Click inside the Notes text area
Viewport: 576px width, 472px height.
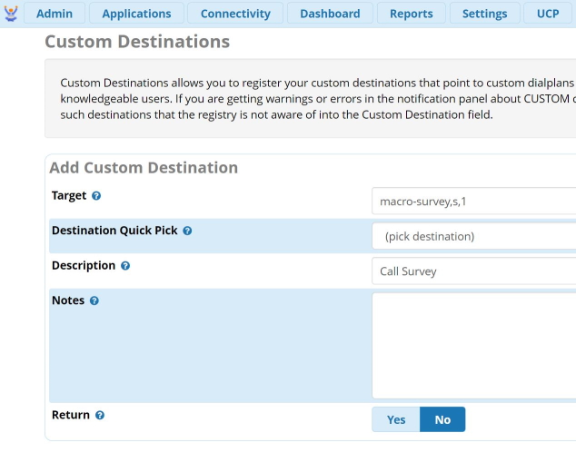pos(473,345)
